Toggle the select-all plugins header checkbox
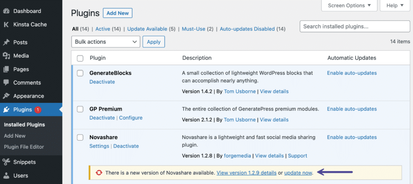413x184 pixels. click(x=80, y=58)
